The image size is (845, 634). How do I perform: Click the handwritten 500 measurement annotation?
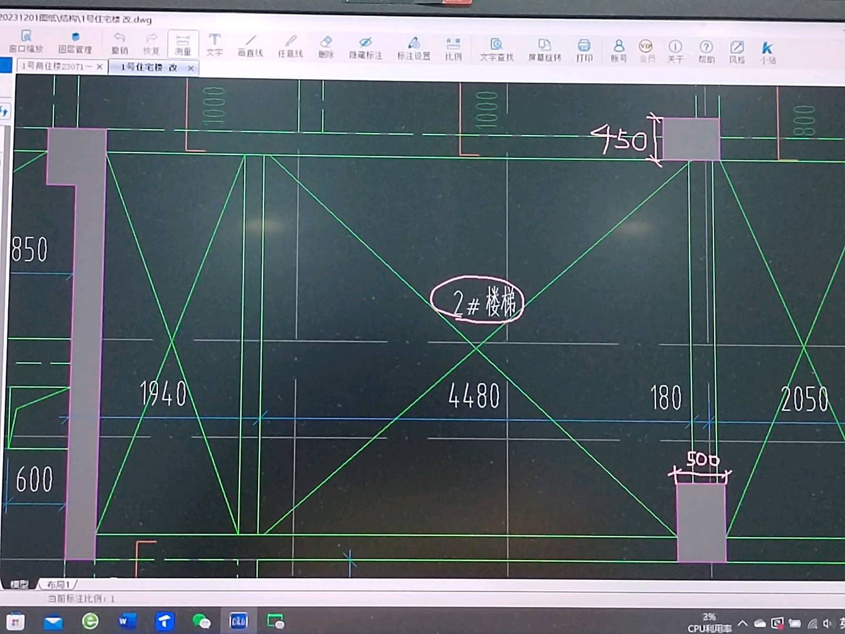click(702, 459)
